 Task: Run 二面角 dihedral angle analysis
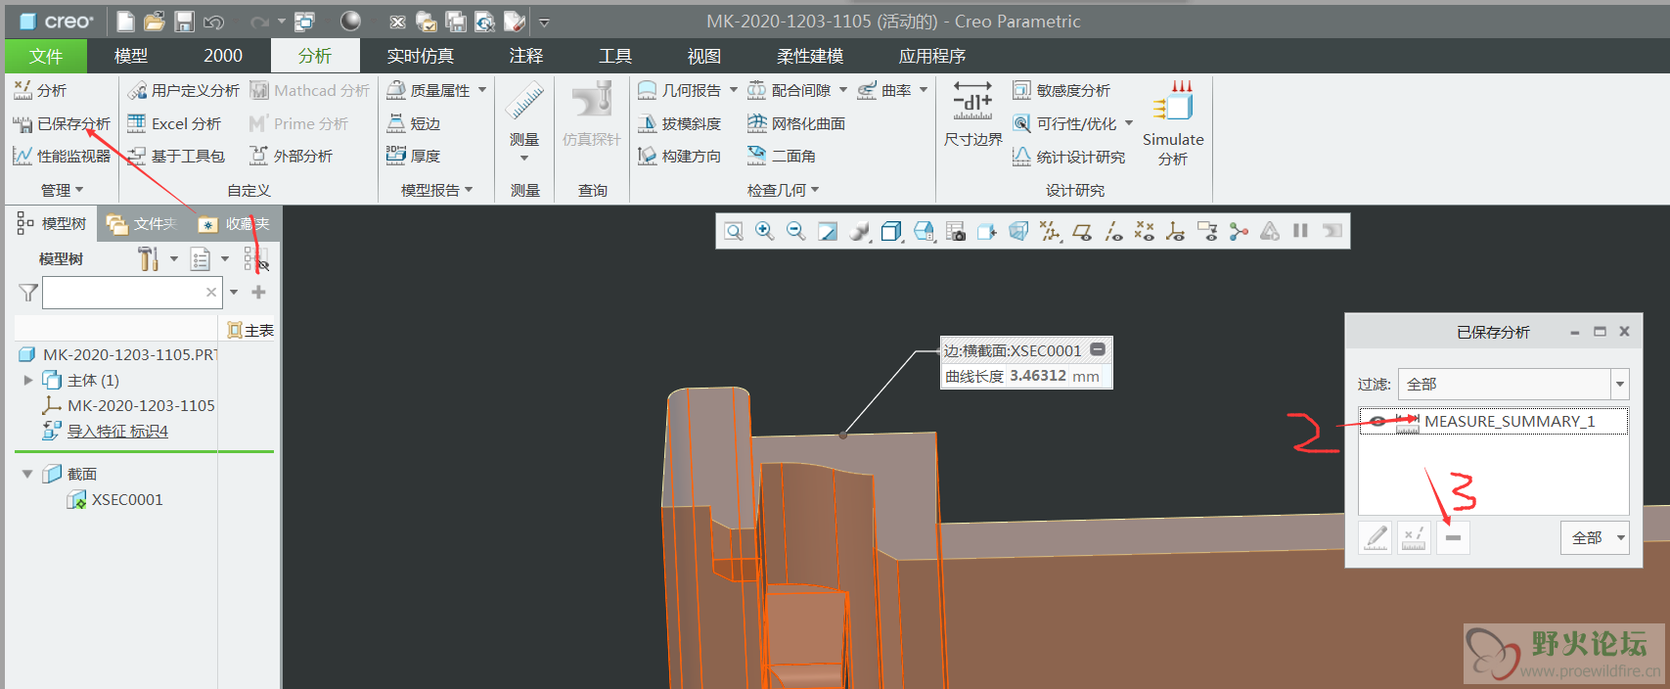[781, 156]
